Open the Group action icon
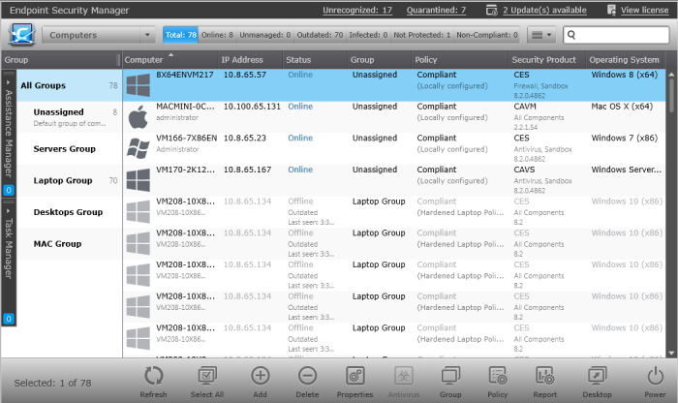 click(x=450, y=376)
